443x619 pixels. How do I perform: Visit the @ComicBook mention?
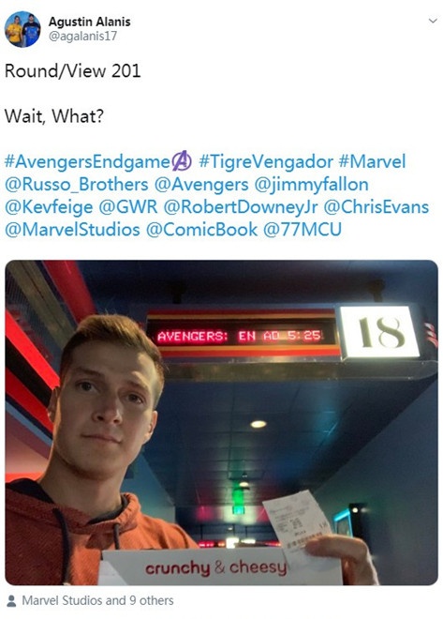[x=201, y=230]
